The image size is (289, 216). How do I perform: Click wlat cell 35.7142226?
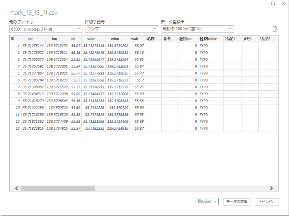(94, 108)
